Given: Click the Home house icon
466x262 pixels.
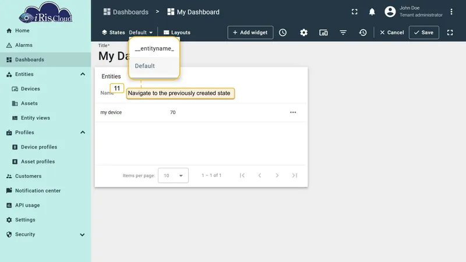Looking at the screenshot, I should [x=9, y=31].
